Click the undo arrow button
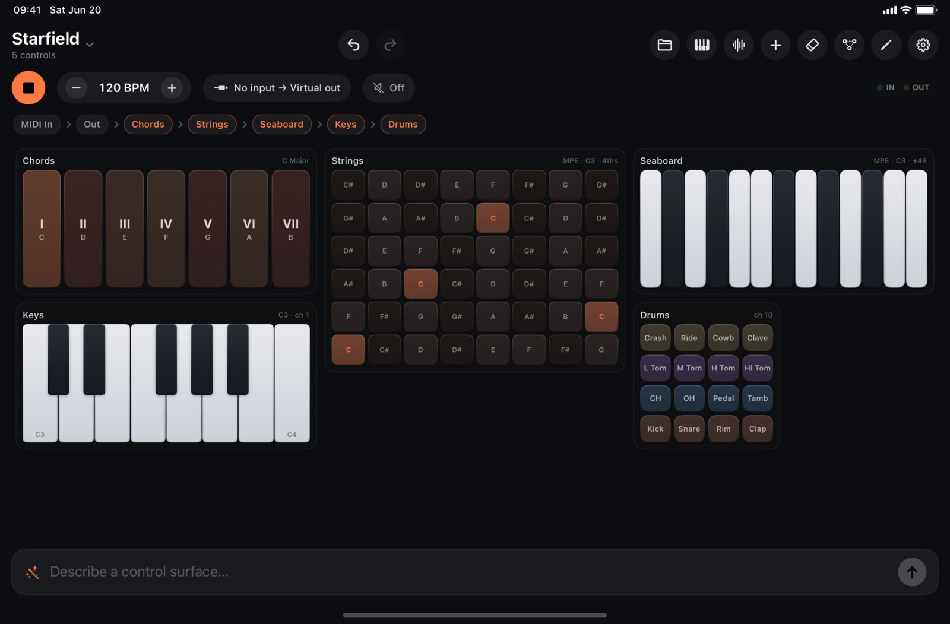This screenshot has width=950, height=624. point(354,45)
